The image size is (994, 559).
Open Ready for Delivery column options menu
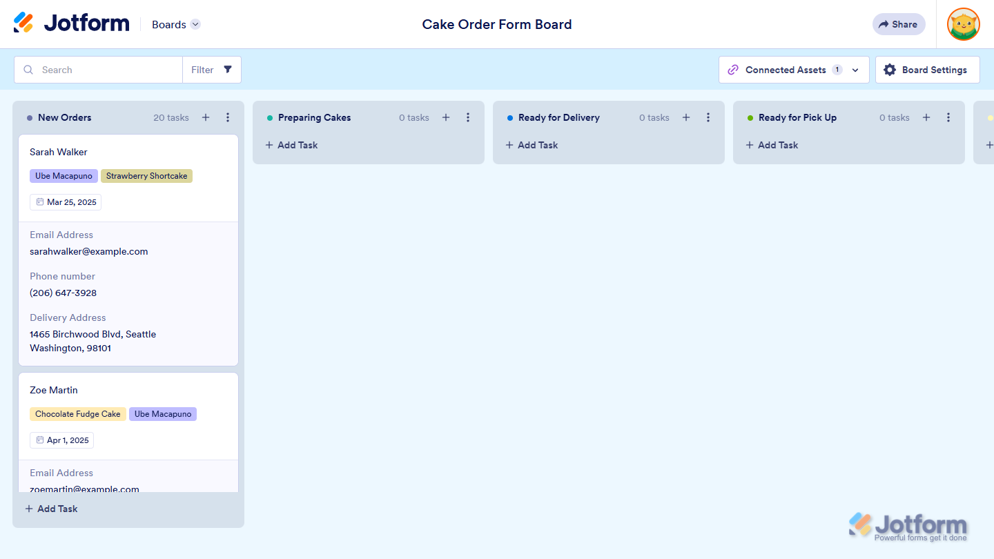[708, 118]
